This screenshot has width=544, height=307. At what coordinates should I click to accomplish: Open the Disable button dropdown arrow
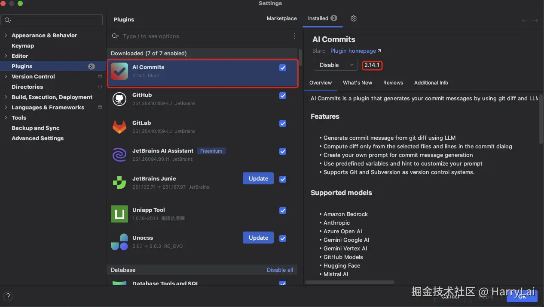[352, 65]
